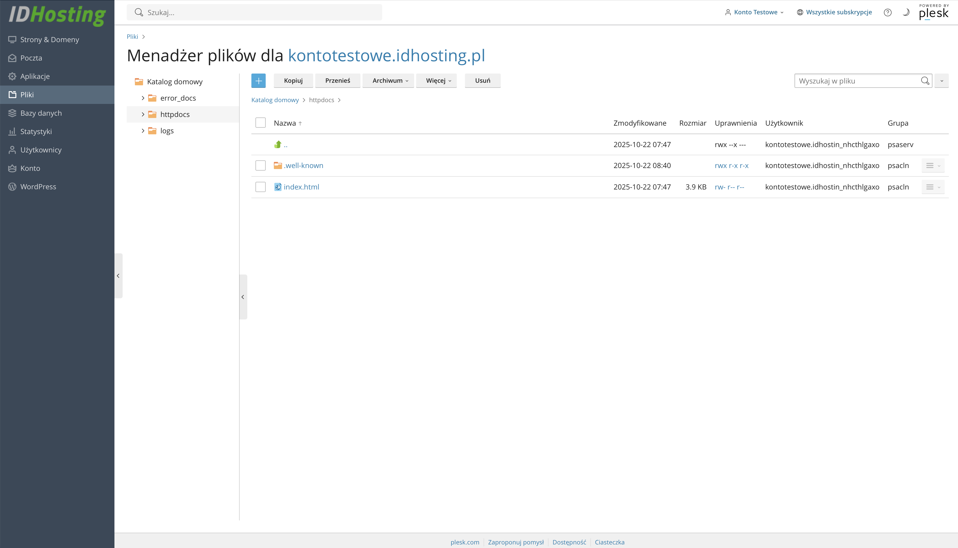Screen dimensions: 958x548
Task: Collapse the left sidebar with its handle
Action: (x=118, y=276)
